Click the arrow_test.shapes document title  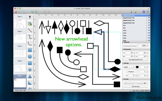(83, 9)
